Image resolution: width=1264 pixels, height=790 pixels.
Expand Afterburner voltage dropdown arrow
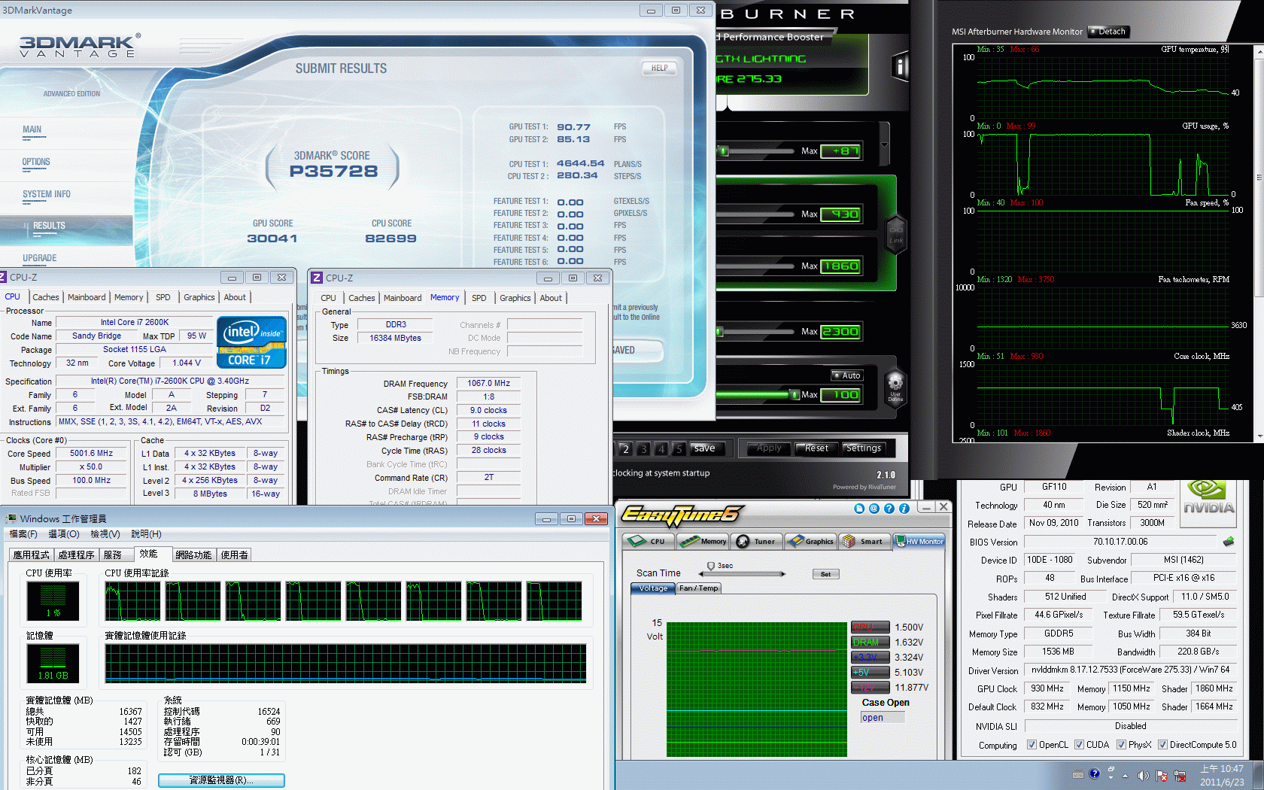point(884,145)
